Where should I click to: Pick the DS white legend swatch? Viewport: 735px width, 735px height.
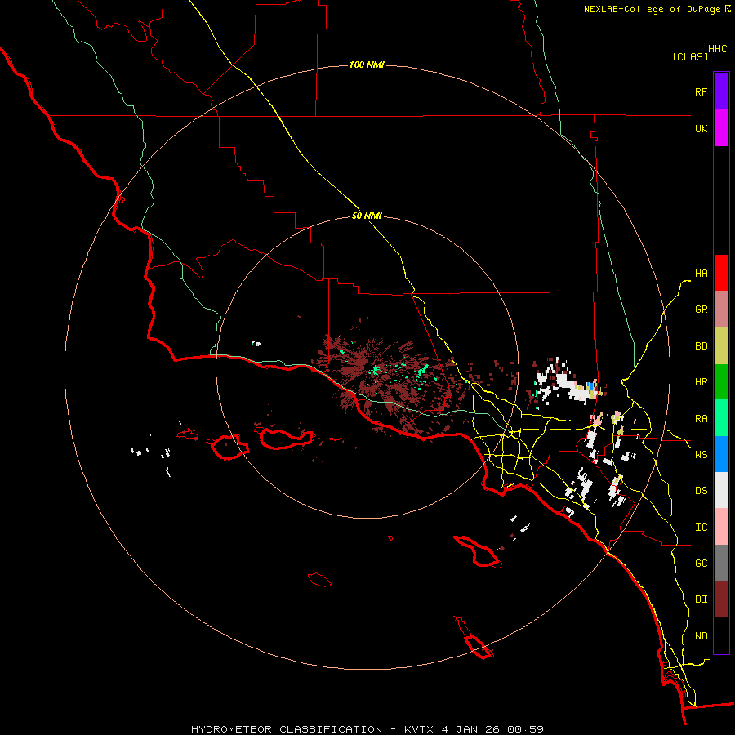click(721, 490)
